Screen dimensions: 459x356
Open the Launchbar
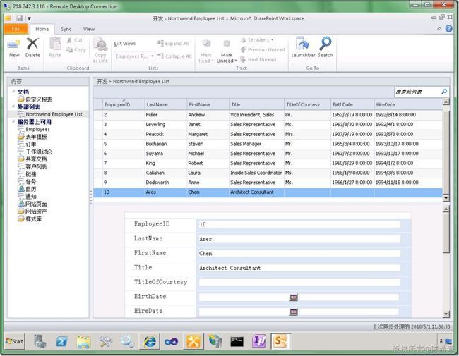tap(303, 47)
